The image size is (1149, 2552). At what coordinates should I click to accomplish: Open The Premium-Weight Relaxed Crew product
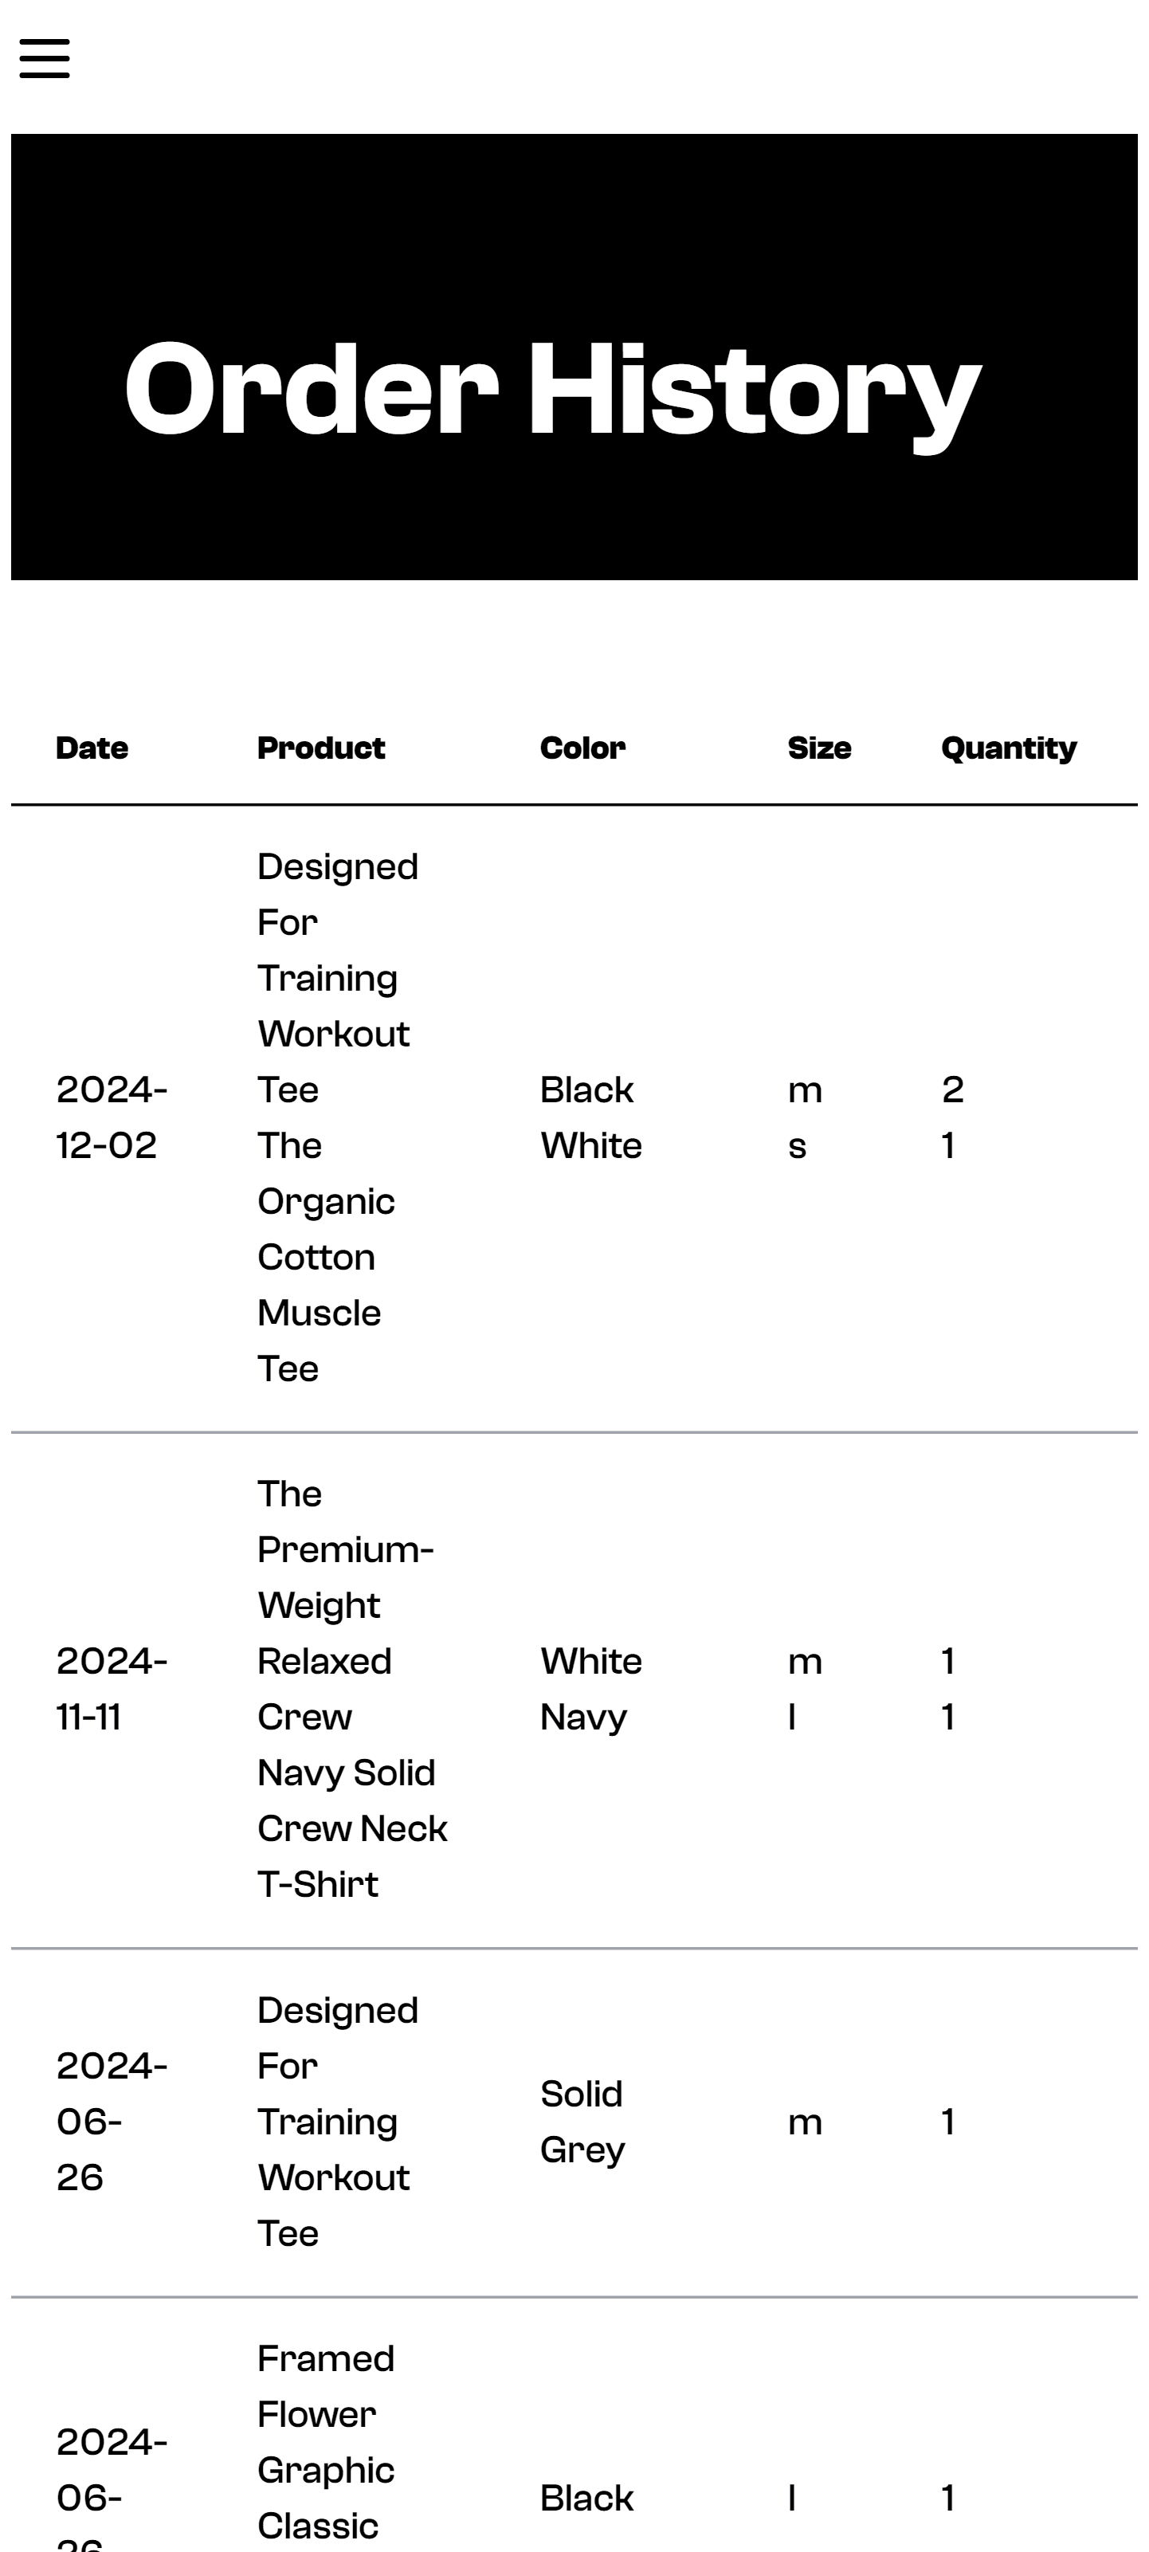point(345,1605)
